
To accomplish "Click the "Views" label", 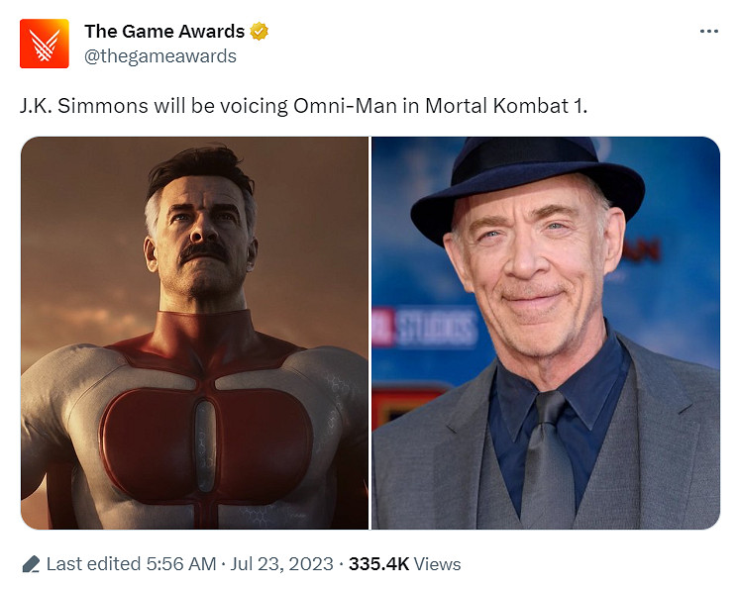I will [438, 564].
